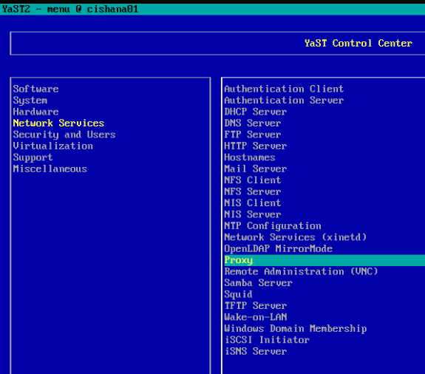Open the NIS Server module
425x374 pixels.
click(x=252, y=214)
